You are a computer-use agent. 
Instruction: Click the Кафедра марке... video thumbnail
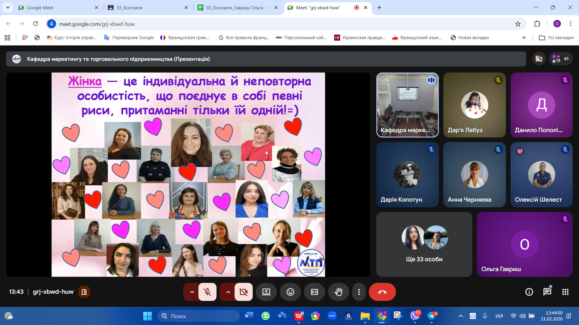tap(407, 105)
